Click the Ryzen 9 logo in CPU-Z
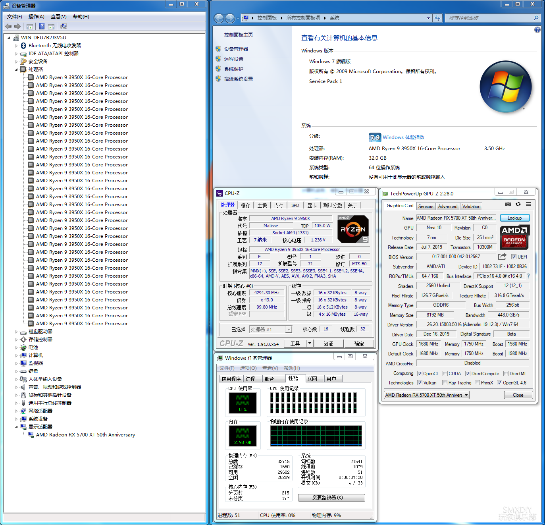Screen dimensions: 545x525 point(353,229)
